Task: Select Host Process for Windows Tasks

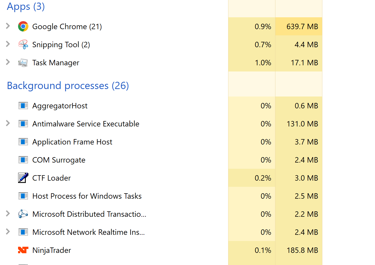Action: (x=87, y=196)
